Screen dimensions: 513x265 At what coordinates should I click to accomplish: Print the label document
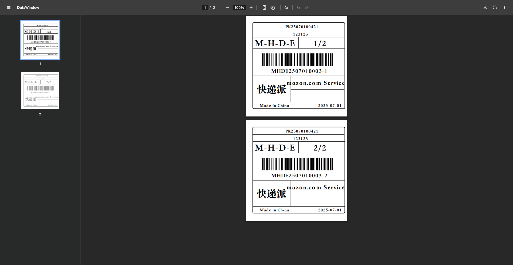point(495,7)
